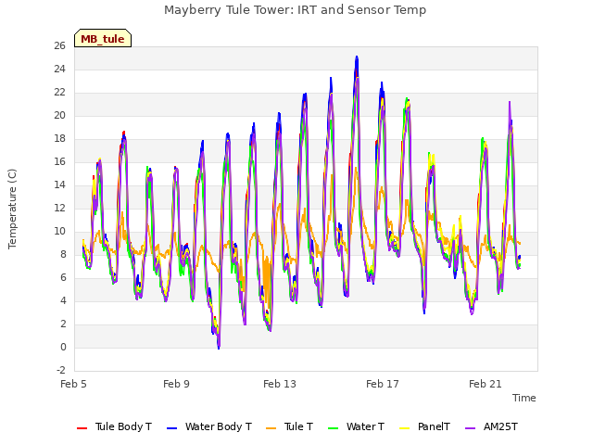Click the 20 y-axis tick label
The image size is (593, 445).
59,115
